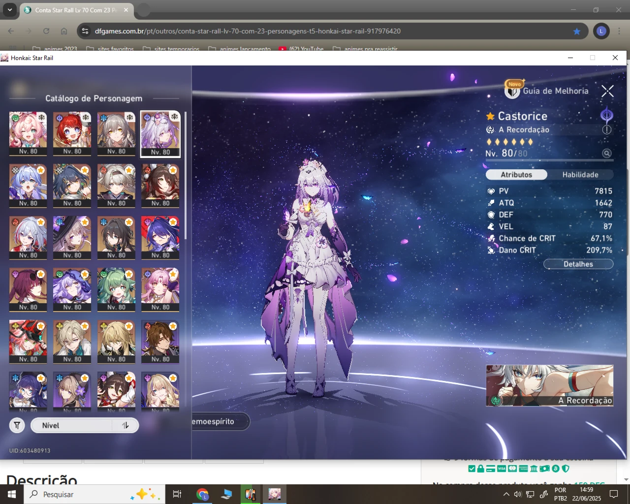Select the gray-haired, yellow-eyed character portrait
This screenshot has width=630, height=504.
click(x=116, y=134)
